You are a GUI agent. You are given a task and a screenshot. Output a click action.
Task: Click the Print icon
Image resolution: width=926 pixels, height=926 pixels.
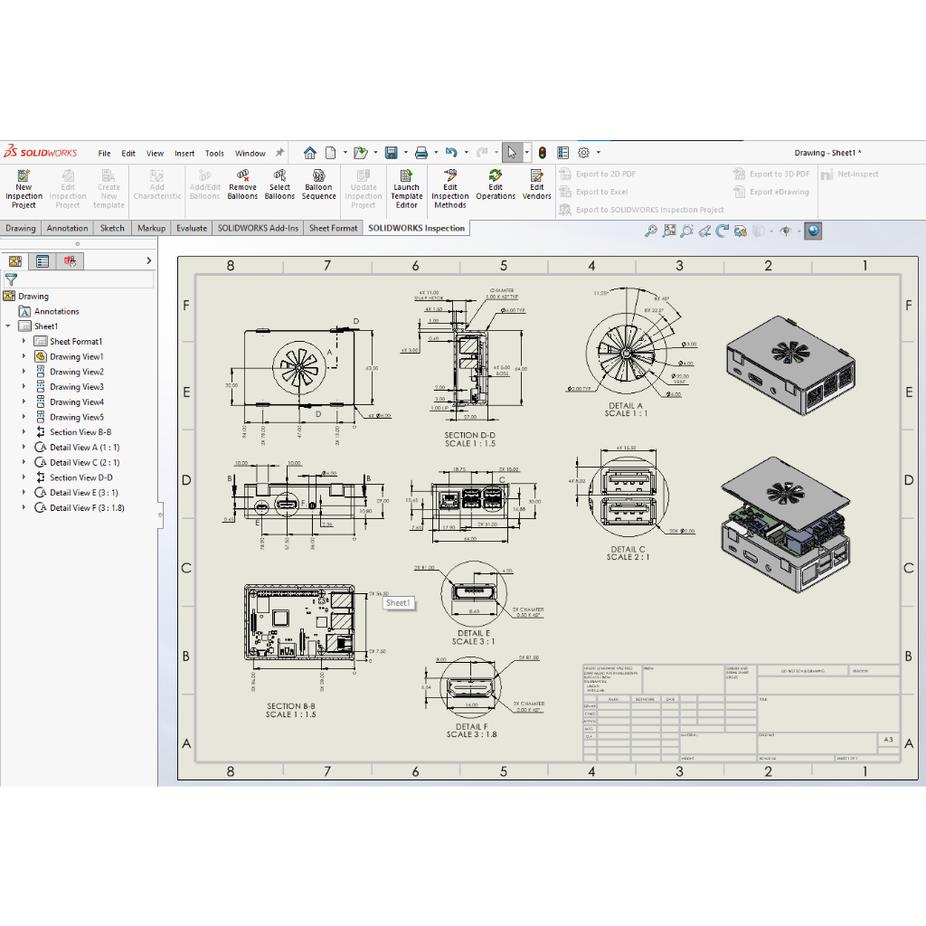421,153
